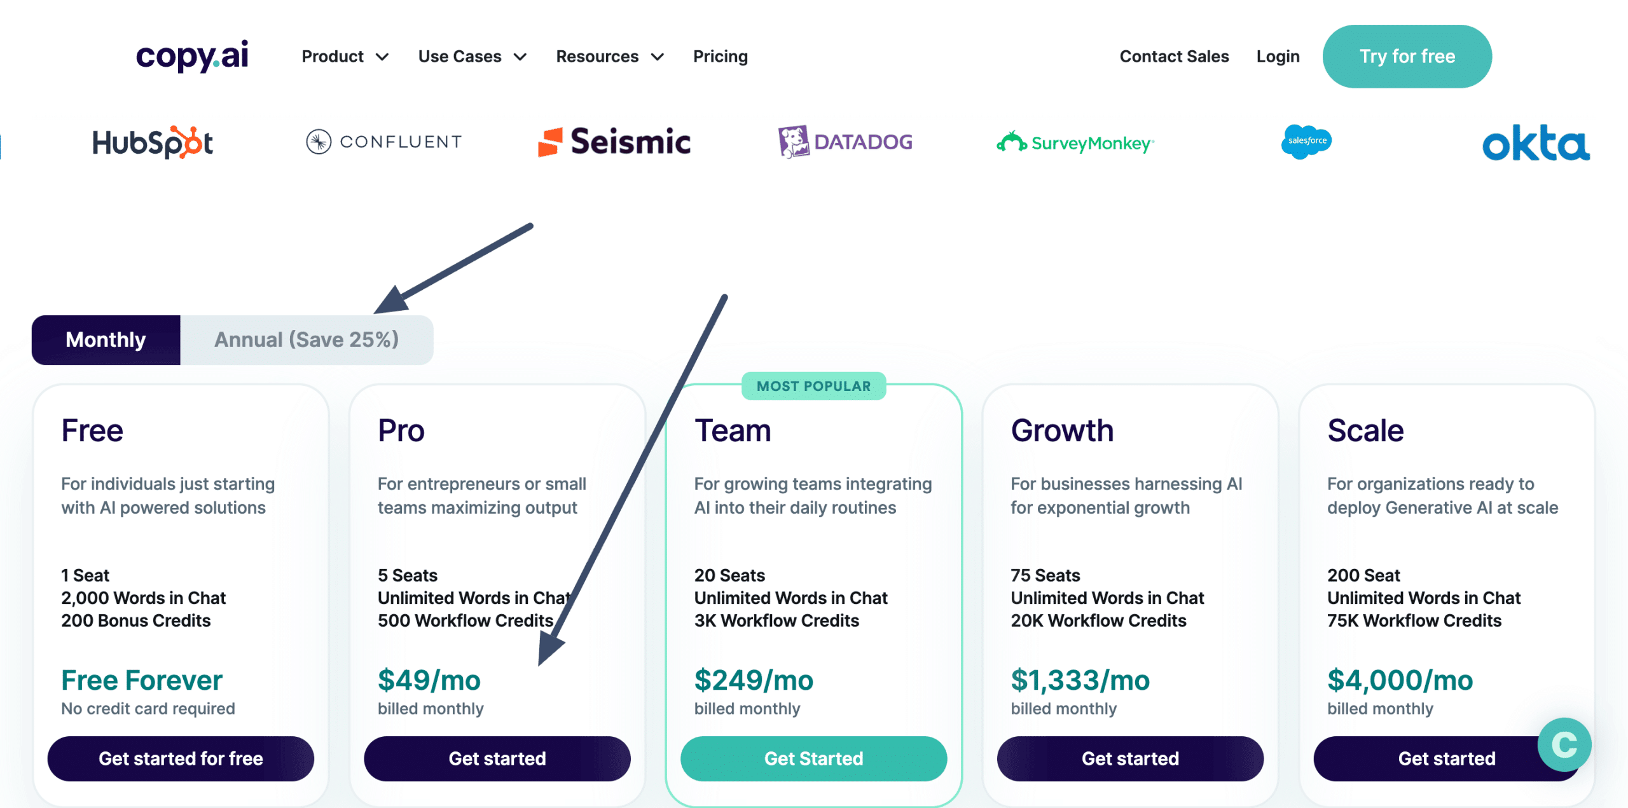Click Get started for free button
This screenshot has width=1628, height=808.
click(x=181, y=758)
